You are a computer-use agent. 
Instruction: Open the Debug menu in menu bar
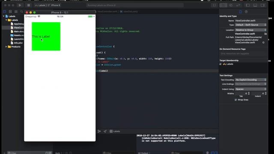click(x=62, y=0)
